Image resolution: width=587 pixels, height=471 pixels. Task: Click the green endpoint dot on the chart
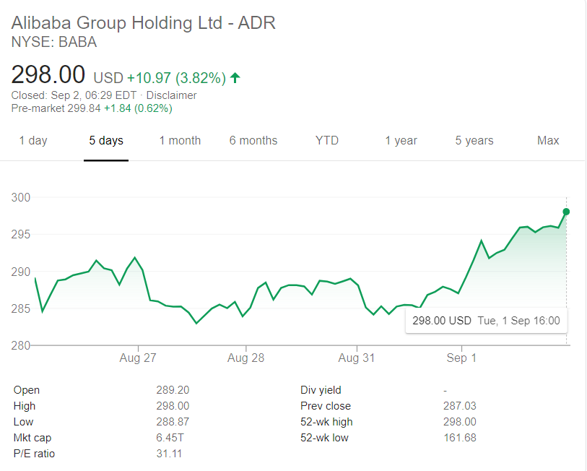tap(566, 212)
